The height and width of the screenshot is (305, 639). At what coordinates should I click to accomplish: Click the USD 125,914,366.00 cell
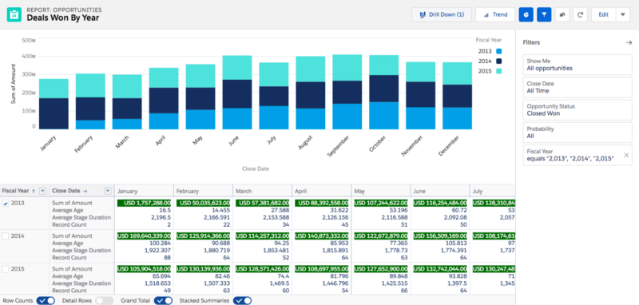pyautogui.click(x=204, y=236)
